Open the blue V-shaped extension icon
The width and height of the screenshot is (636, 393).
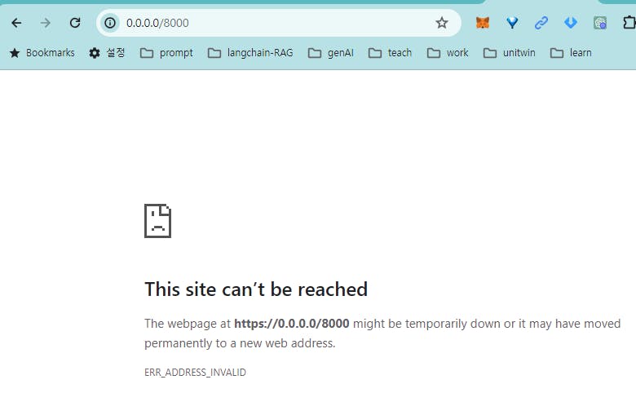click(512, 23)
